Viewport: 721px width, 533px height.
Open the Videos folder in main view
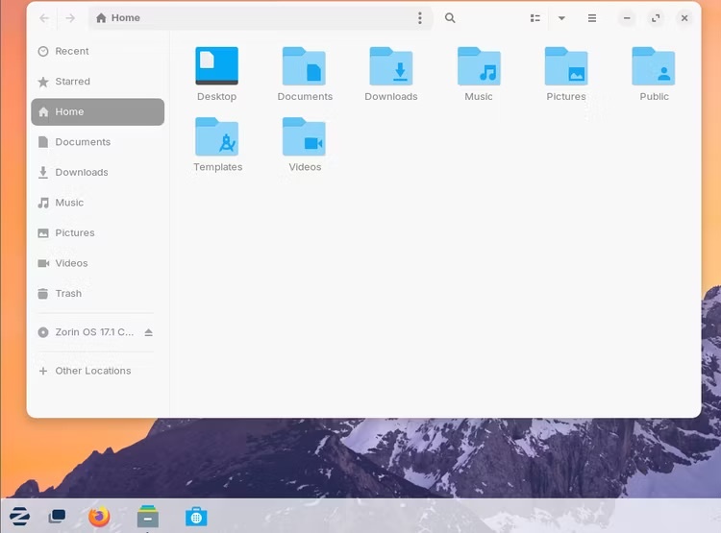[x=304, y=136]
